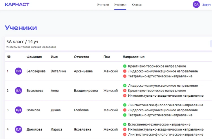Click the 5А класс / 14 уч. heading
The image size is (212, 139).
coord(23,42)
